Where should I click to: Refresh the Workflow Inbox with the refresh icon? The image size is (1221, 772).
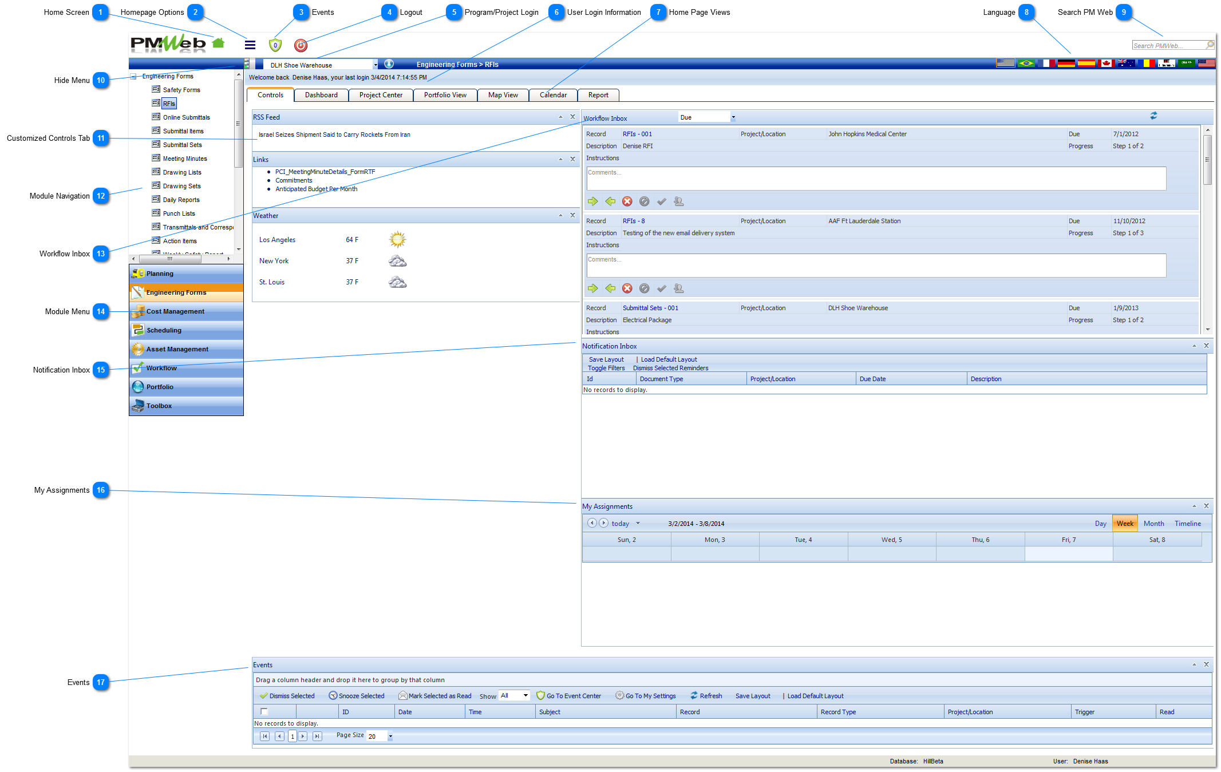click(x=1153, y=116)
